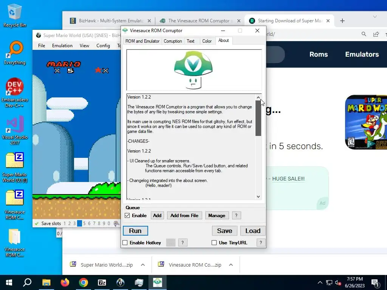This screenshot has height=290, width=387.
Task: Select BizHawk save slot 9
Action: [x=104, y=224]
